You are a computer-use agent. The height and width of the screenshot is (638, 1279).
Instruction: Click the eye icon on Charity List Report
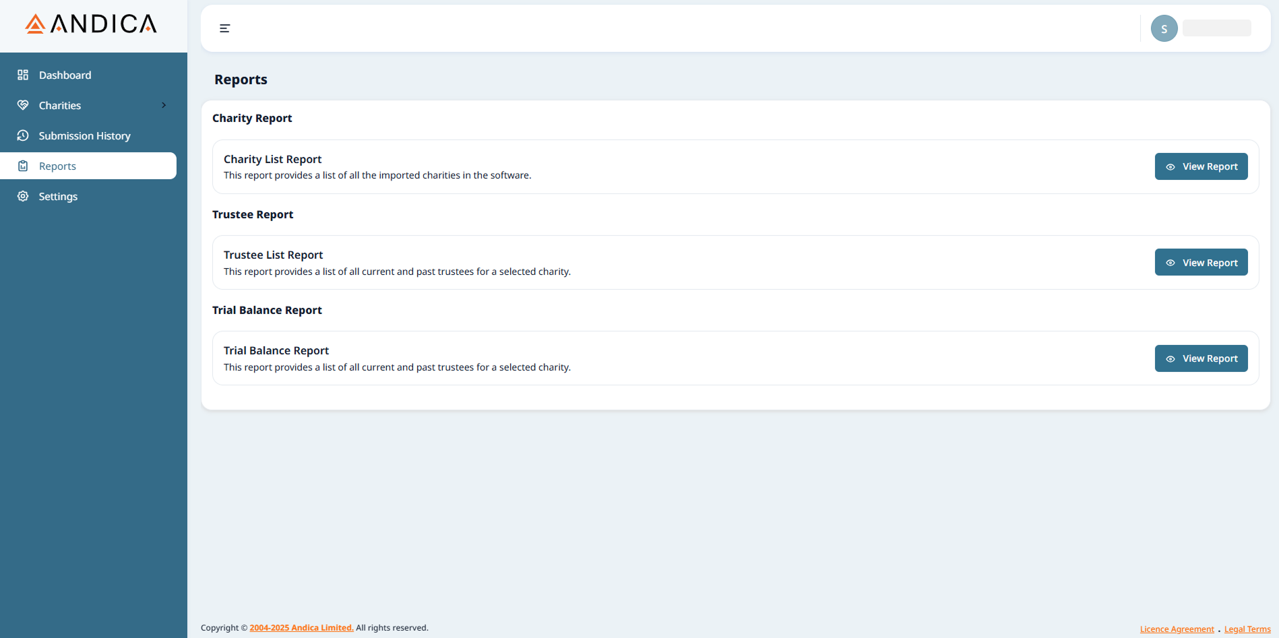pos(1171,166)
